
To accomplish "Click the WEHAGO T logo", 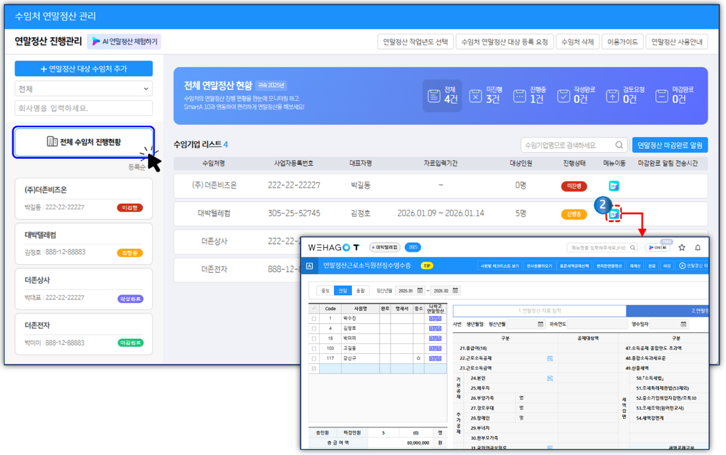I will pyautogui.click(x=334, y=247).
